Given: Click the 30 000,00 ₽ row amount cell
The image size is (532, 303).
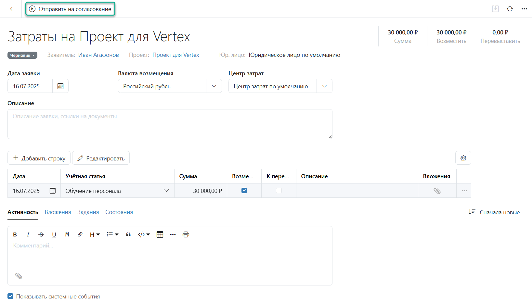Looking at the screenshot, I should point(201,191).
